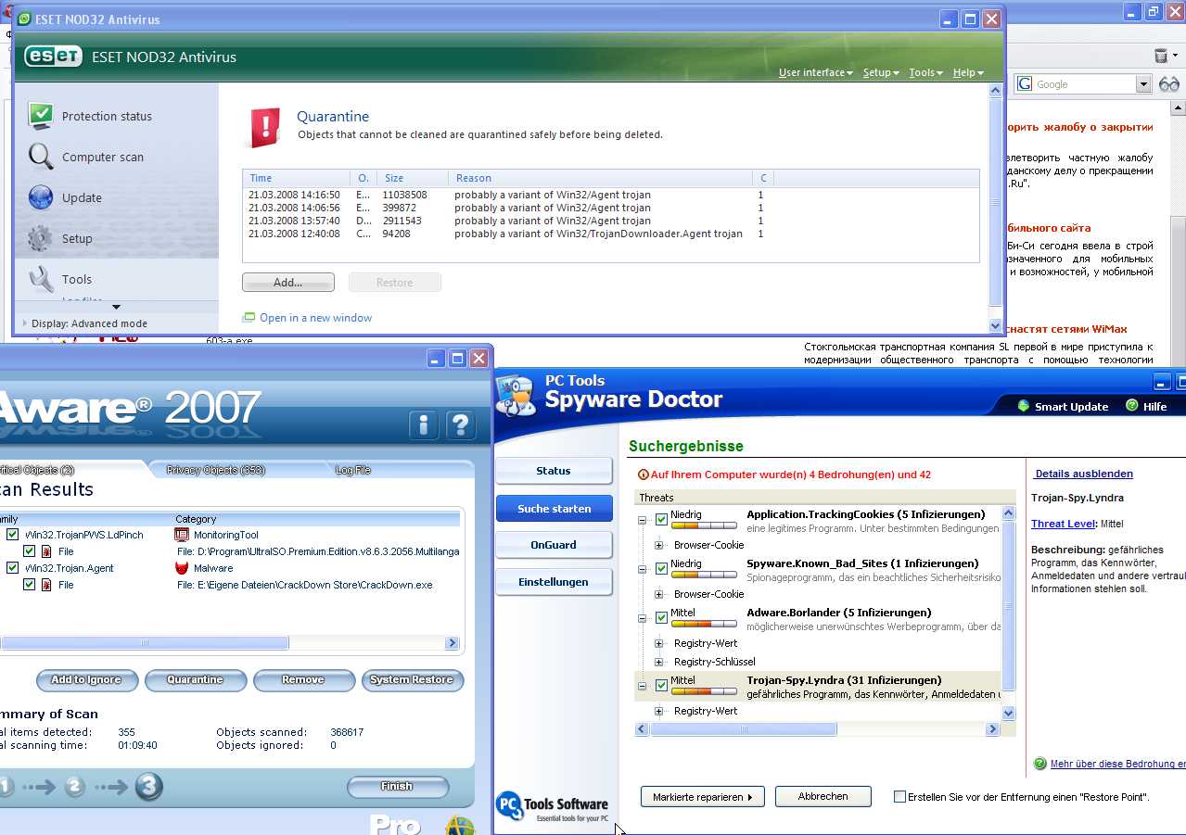Screen dimensions: 1186x835
Task: Select quarantine row dated 21.03.2008 12:40:08
Action: [x=610, y=234]
